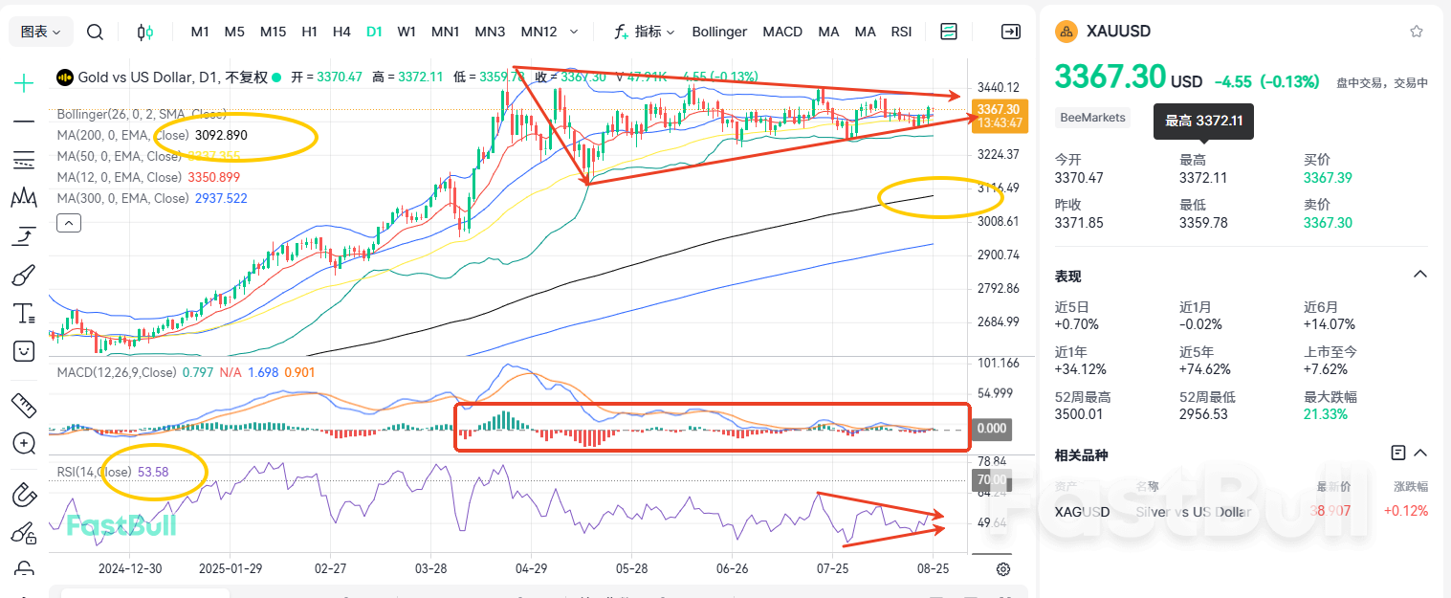Open the measure ruler tool
The height and width of the screenshot is (598, 1451).
(x=23, y=405)
